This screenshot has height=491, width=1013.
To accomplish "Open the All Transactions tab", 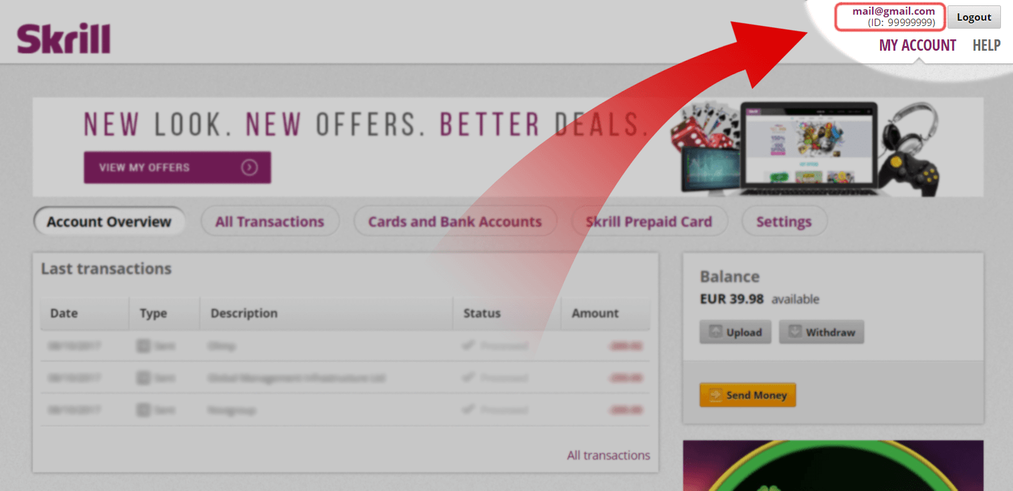I will point(270,221).
